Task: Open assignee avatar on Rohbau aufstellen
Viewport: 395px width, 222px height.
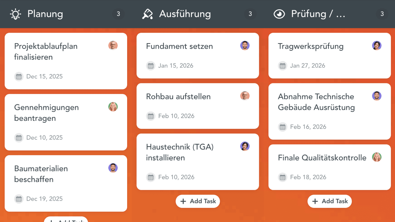Action: 245,96
